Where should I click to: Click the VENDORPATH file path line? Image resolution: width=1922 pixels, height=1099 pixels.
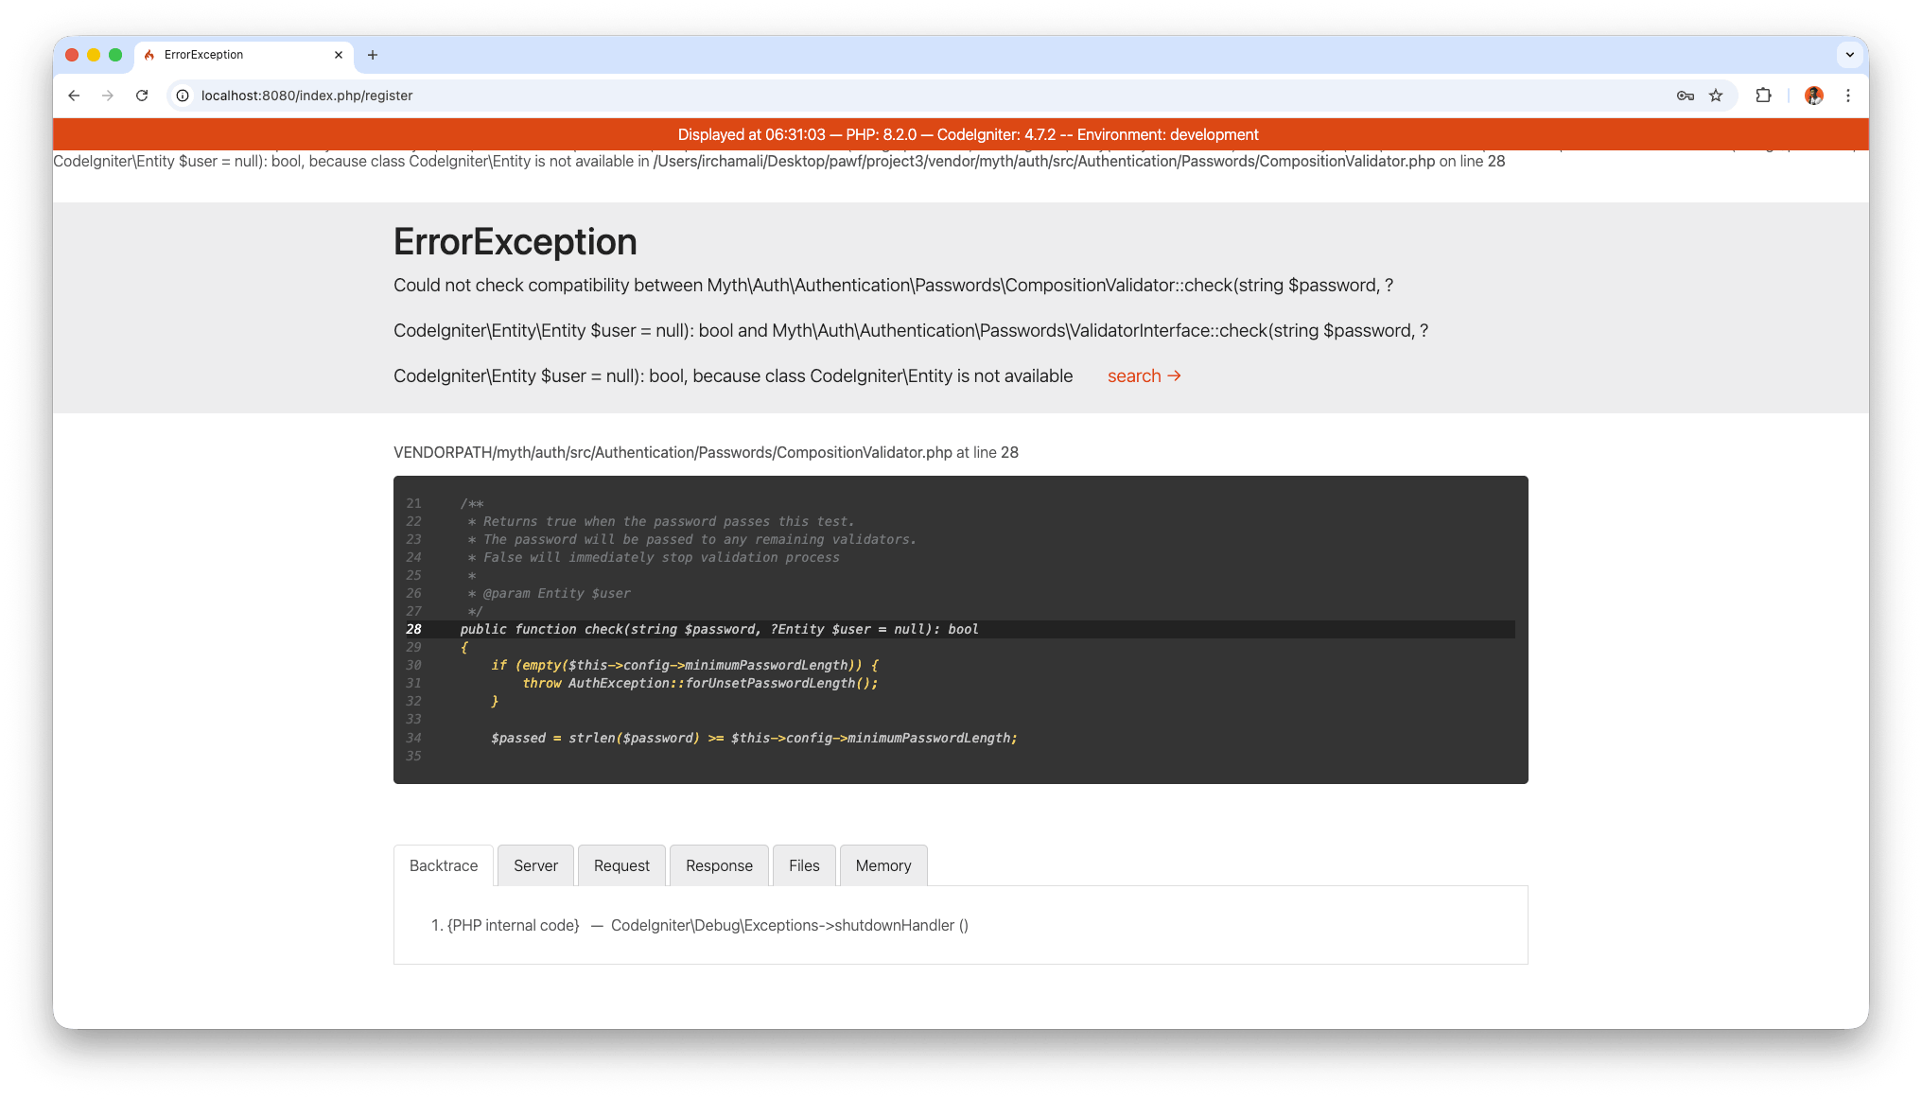coord(706,453)
